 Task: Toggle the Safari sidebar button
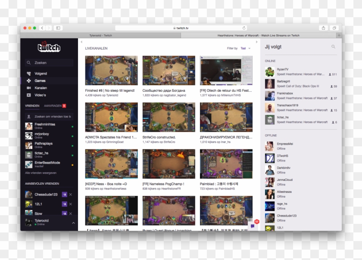tap(58, 28)
